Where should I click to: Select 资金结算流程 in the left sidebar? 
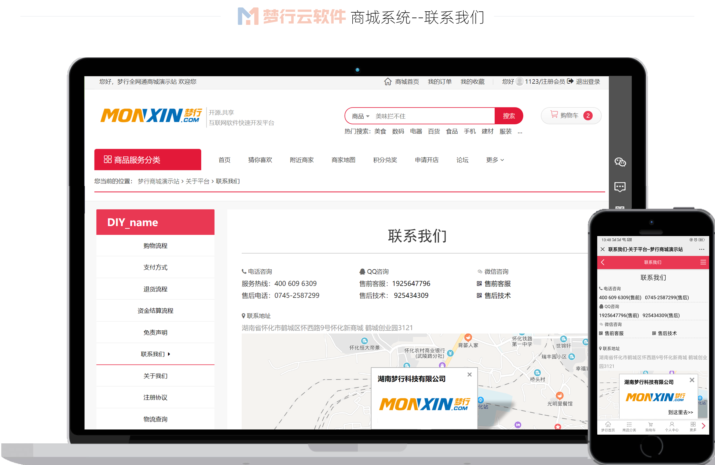[x=155, y=311]
